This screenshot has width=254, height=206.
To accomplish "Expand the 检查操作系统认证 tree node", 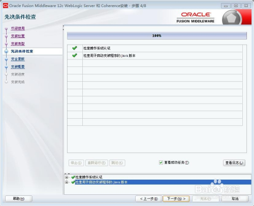I will [x=67, y=177].
